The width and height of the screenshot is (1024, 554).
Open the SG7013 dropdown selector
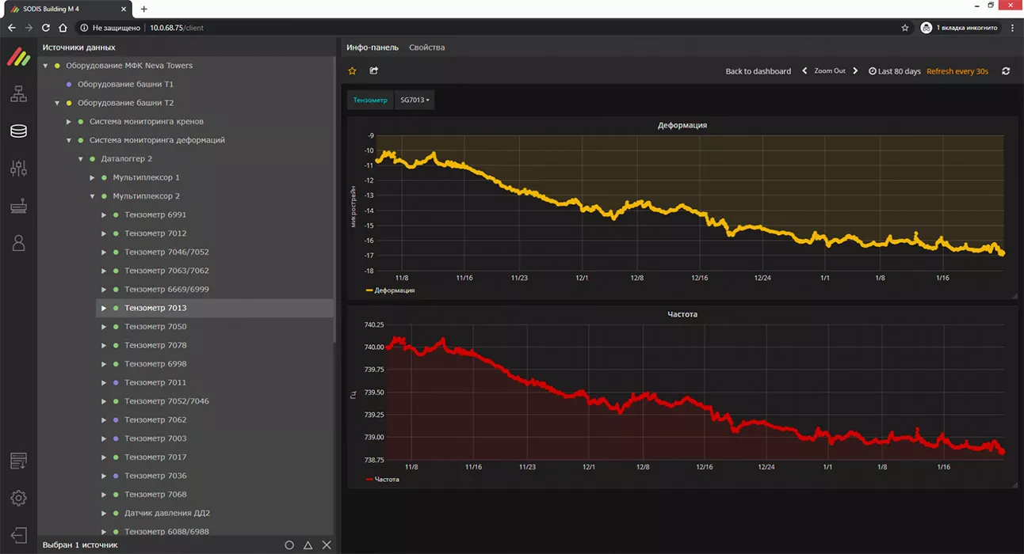point(415,101)
